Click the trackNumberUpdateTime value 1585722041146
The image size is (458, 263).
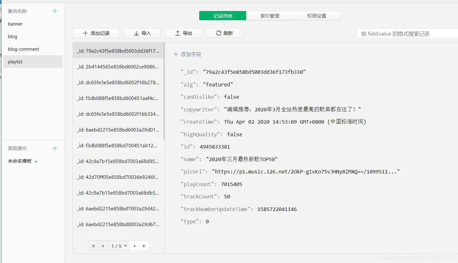[277, 209]
